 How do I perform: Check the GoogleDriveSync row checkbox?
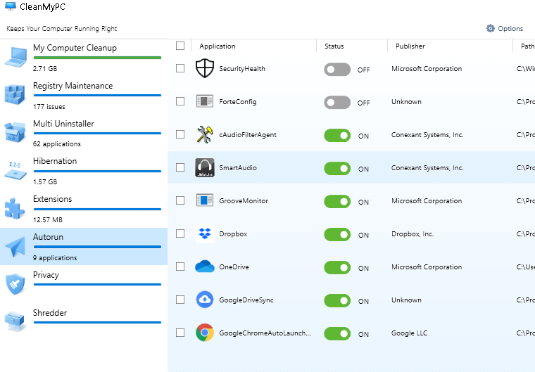[180, 300]
